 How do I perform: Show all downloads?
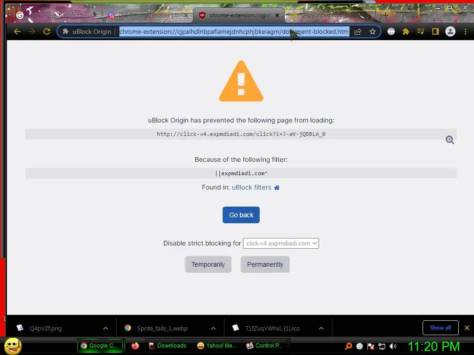pos(441,328)
